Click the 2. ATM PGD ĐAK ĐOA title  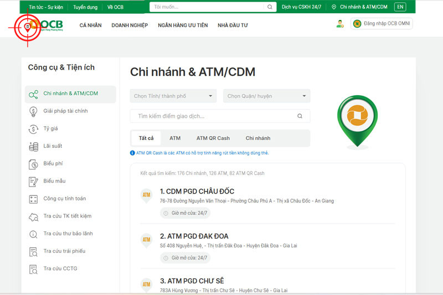194,236
